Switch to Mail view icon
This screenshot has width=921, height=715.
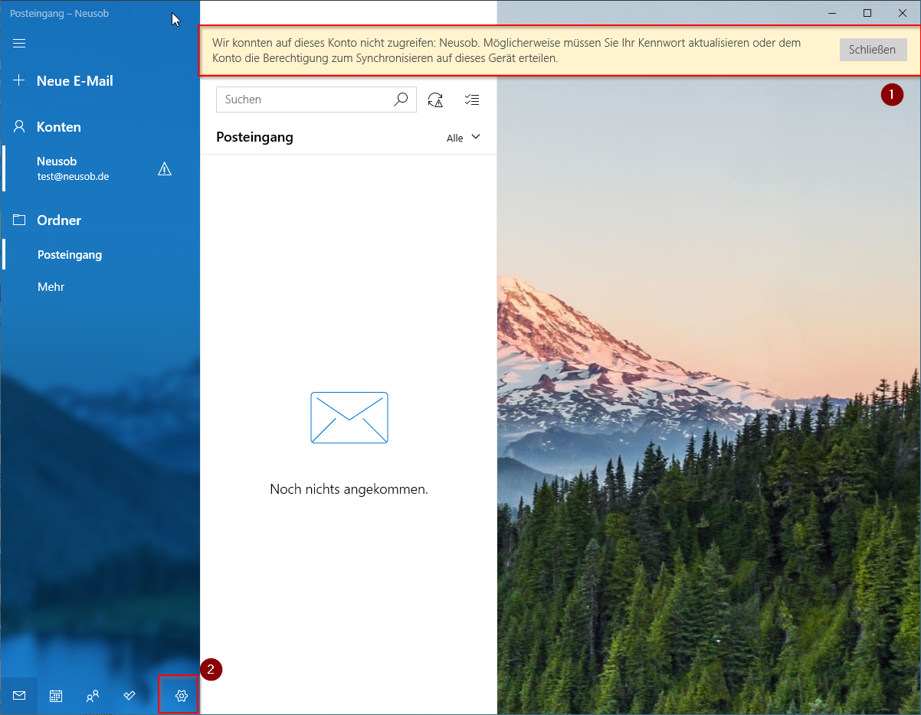(x=18, y=696)
